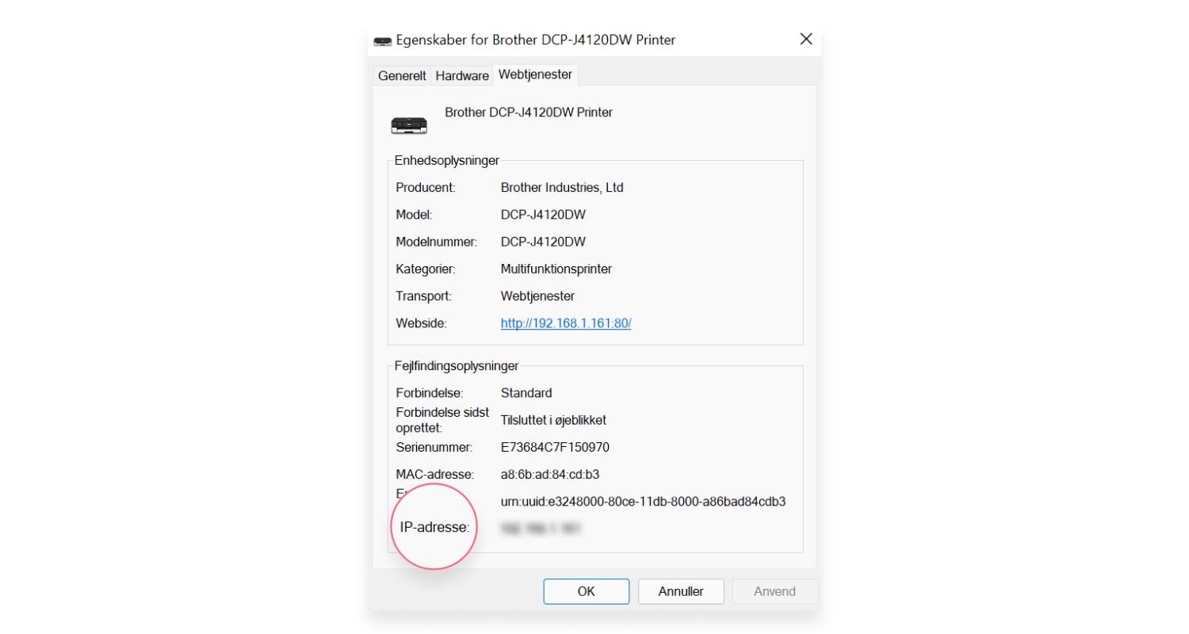This screenshot has width=1189, height=634.
Task: Click the Transport label
Action: pyautogui.click(x=423, y=296)
